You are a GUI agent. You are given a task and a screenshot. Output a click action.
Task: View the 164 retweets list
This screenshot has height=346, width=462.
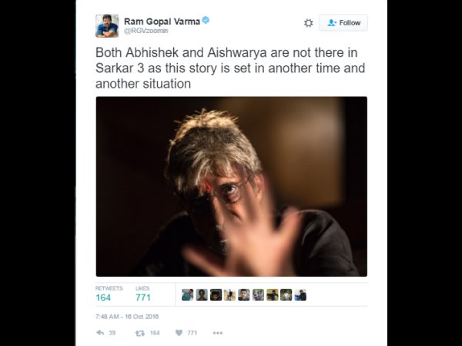point(109,294)
